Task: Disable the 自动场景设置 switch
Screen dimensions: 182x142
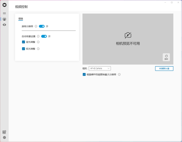Action: 44,36
